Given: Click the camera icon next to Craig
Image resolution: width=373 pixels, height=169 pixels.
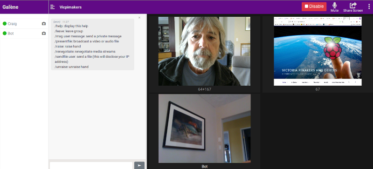Looking at the screenshot, I should coord(44,24).
